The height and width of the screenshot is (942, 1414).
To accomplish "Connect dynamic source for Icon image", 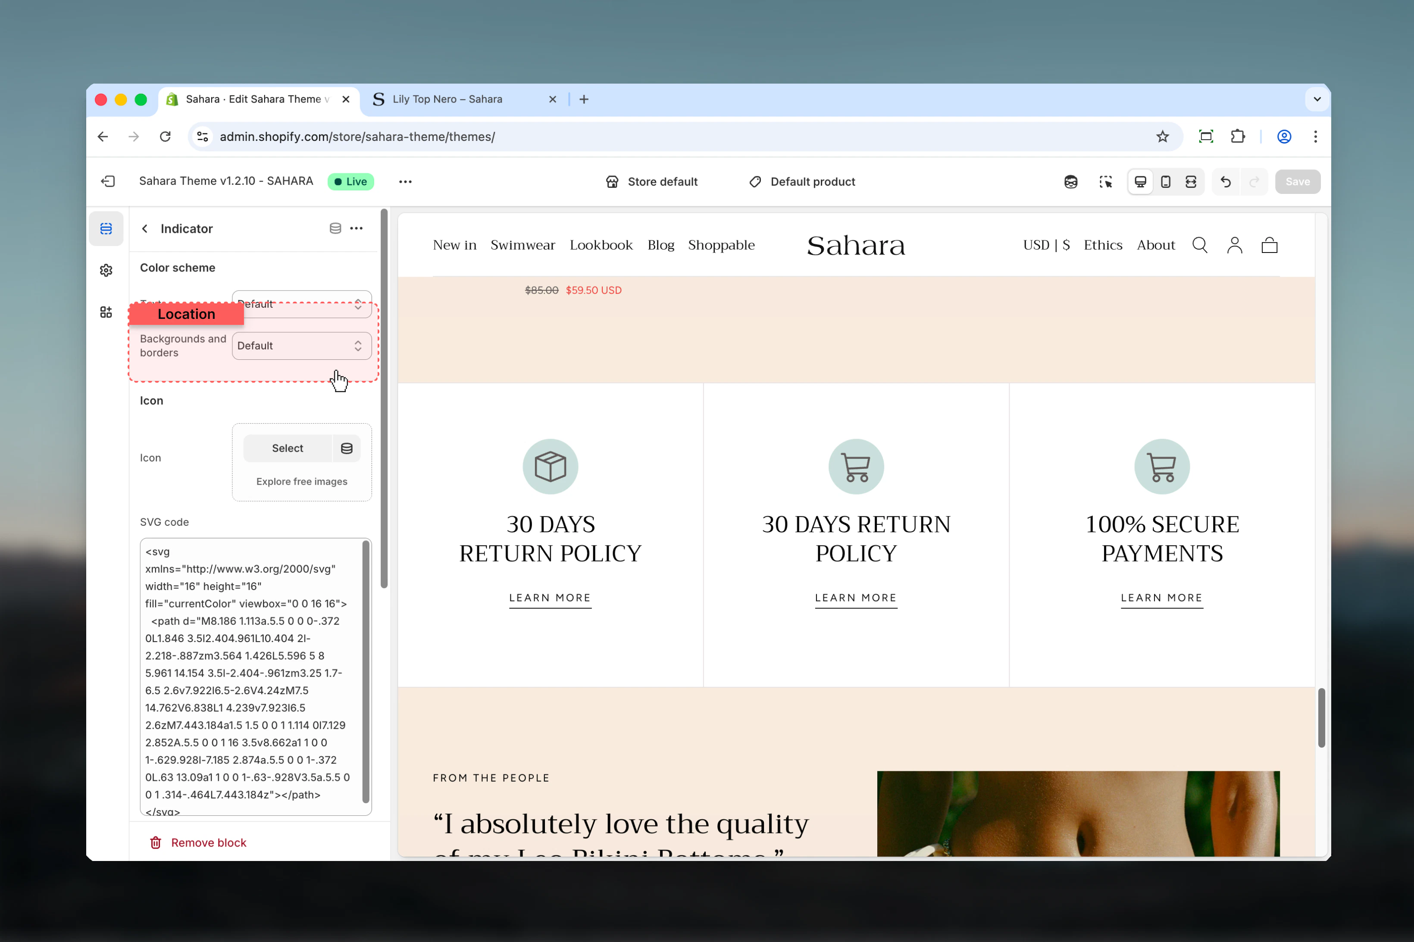I will 347,448.
